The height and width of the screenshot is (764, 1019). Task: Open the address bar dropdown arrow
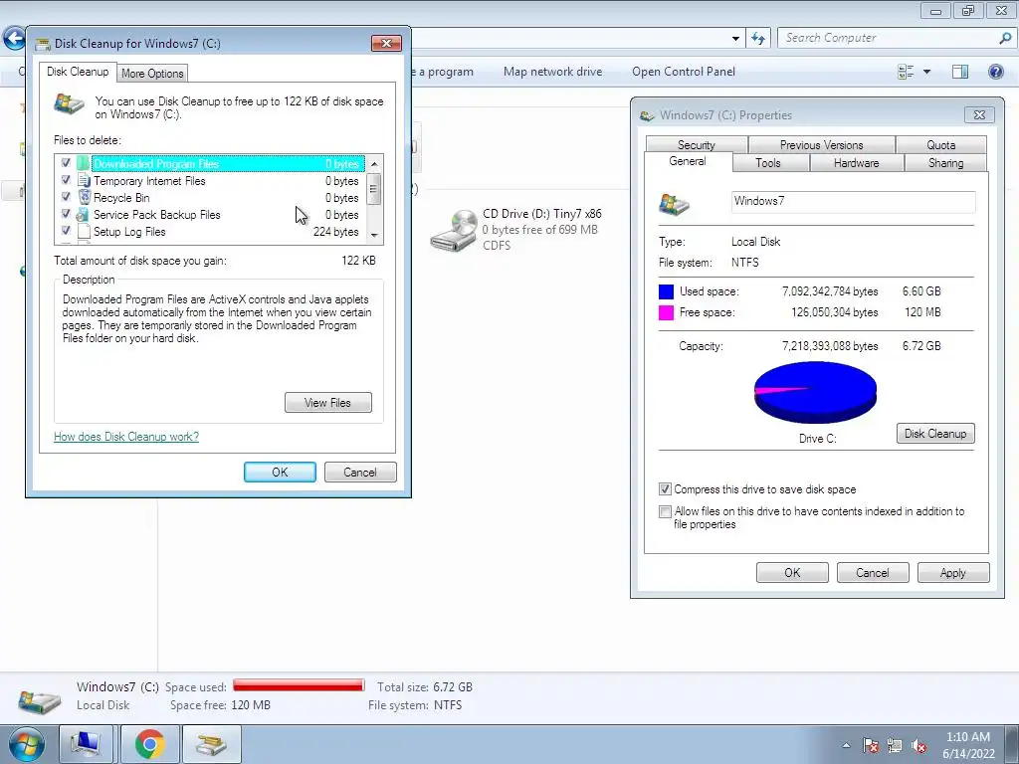pyautogui.click(x=735, y=39)
